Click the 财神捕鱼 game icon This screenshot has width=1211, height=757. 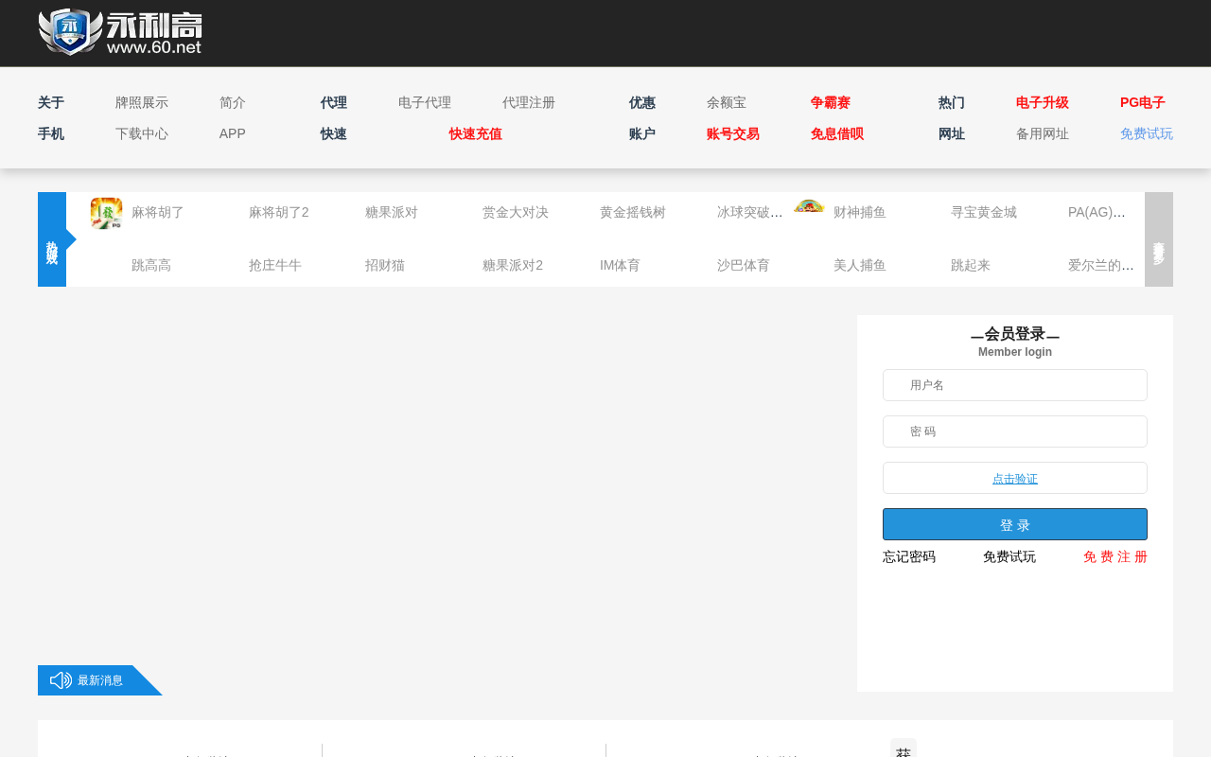809,206
